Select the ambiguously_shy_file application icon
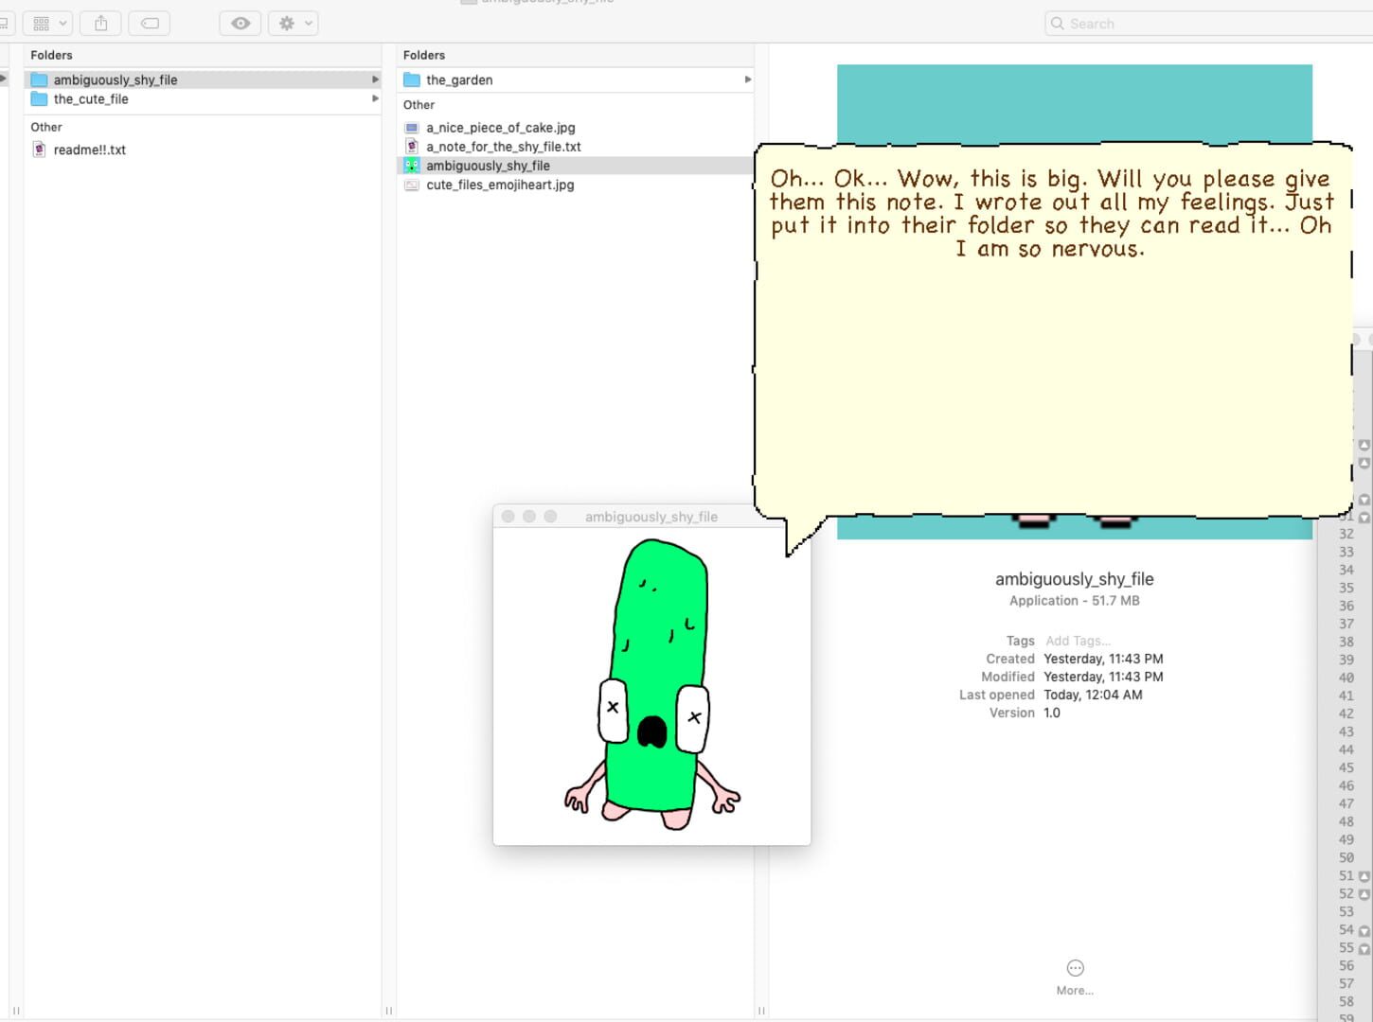Viewport: 1373px width, 1022px height. (411, 166)
